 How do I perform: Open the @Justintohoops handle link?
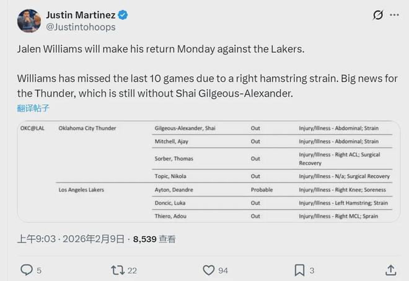pyautogui.click(x=81, y=27)
